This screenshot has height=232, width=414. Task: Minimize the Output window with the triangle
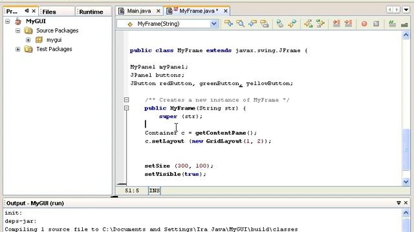tap(398, 203)
